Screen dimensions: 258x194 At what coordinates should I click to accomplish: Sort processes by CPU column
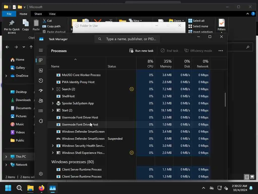point(146,63)
